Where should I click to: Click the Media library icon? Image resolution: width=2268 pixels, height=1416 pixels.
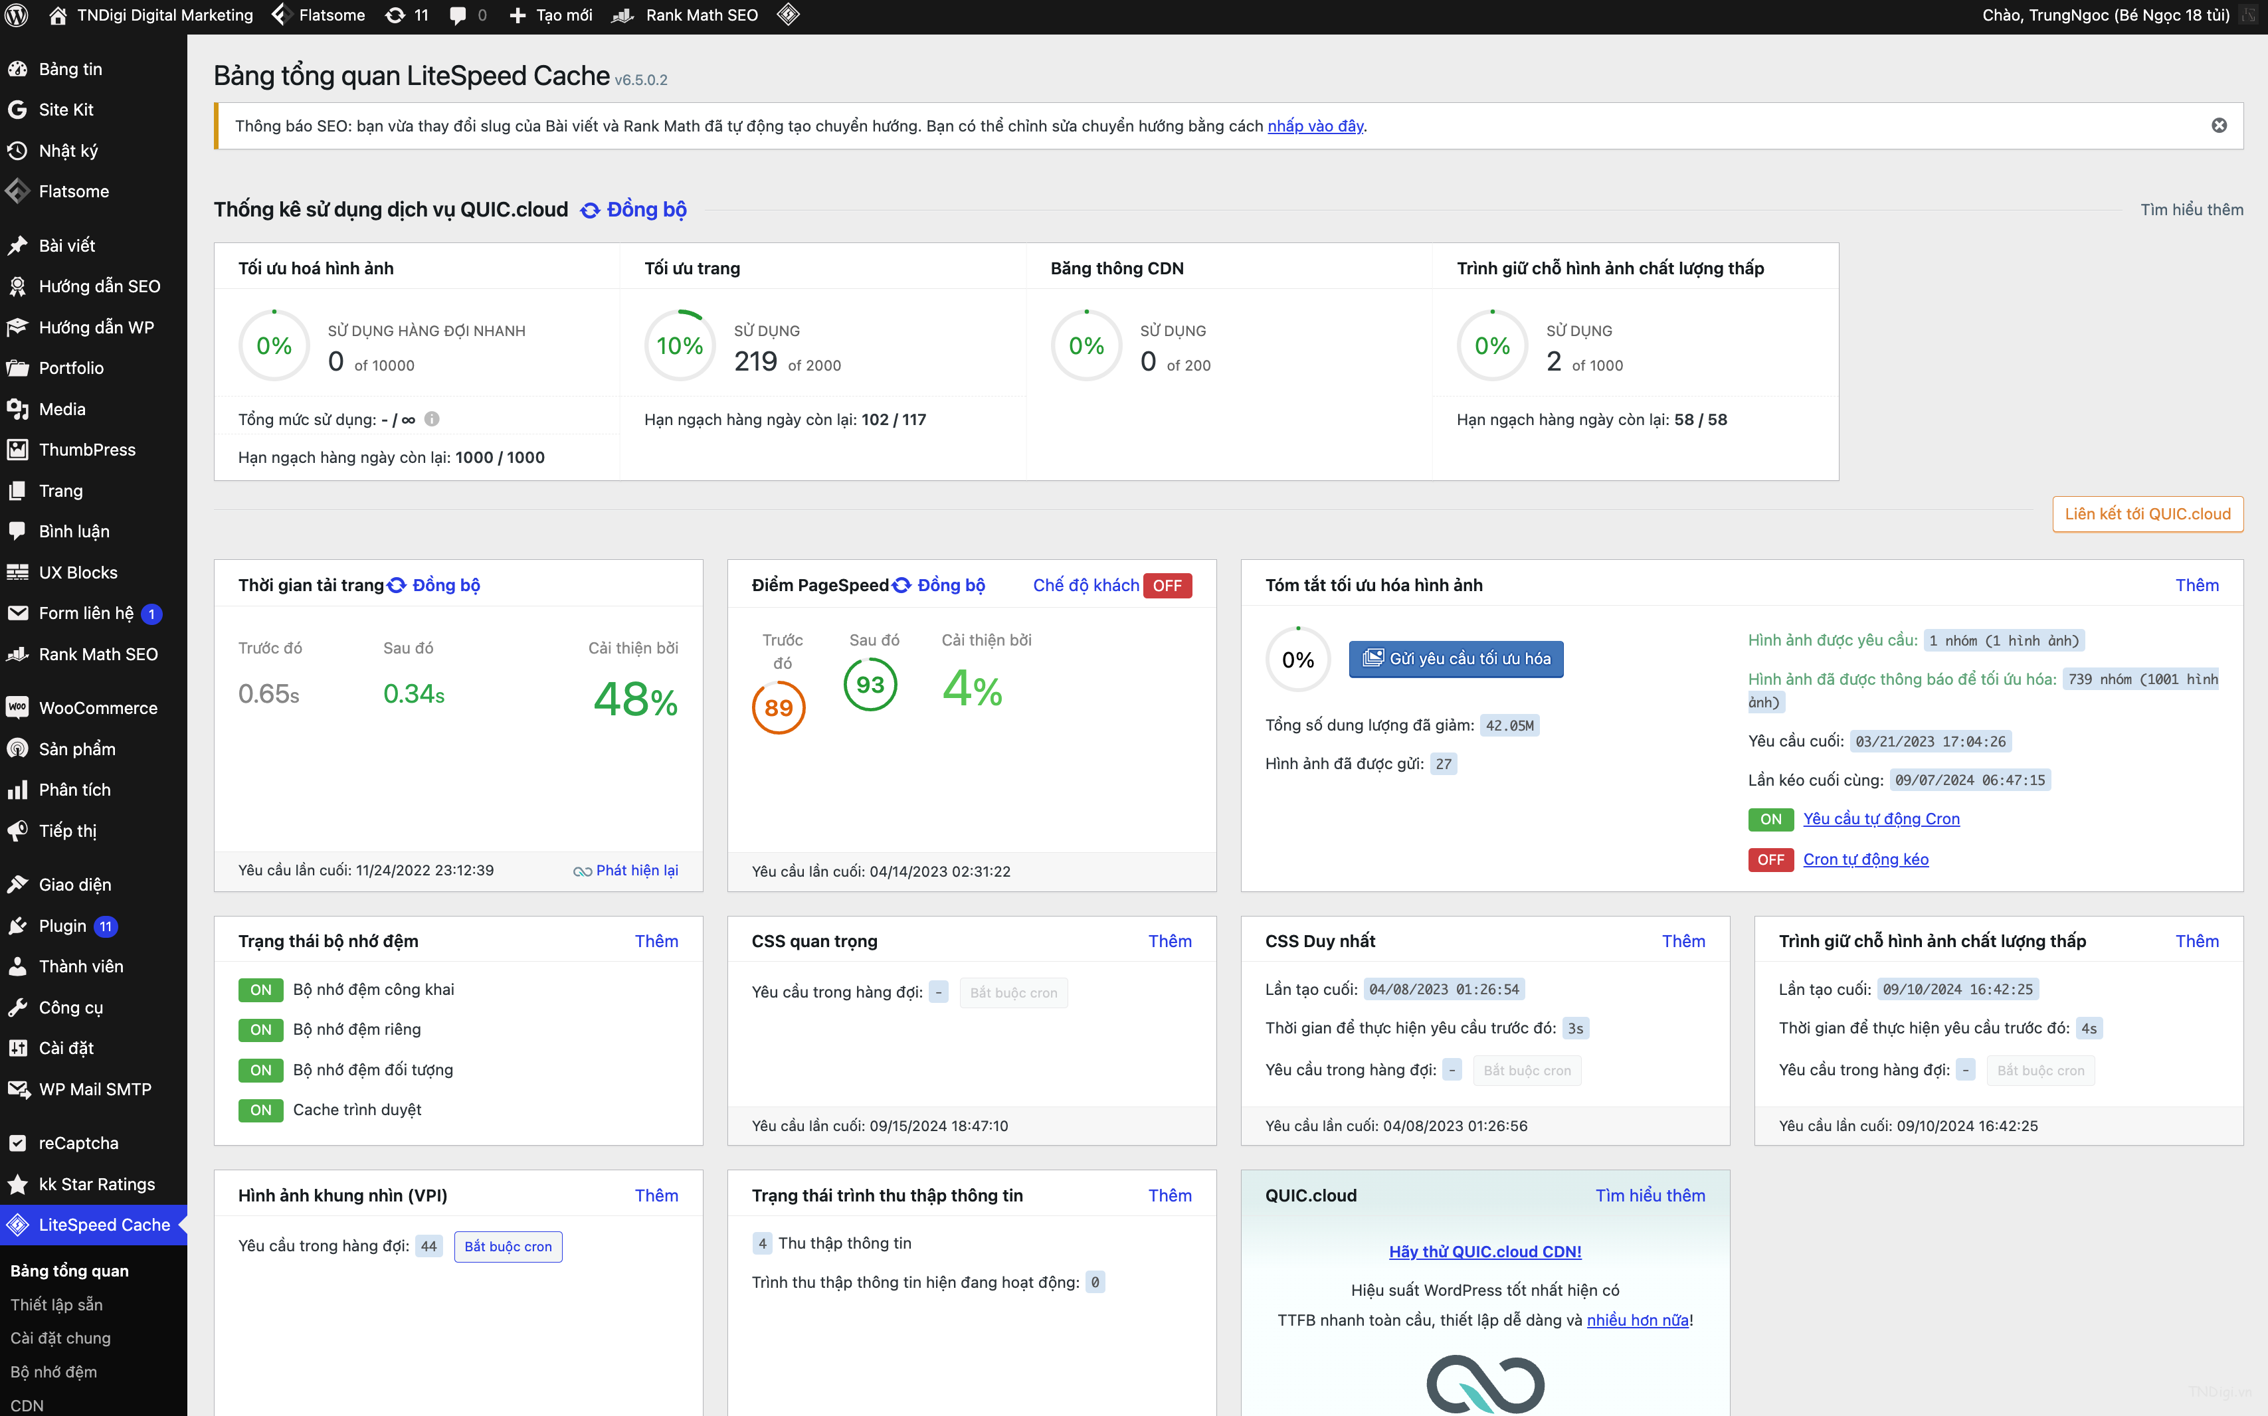pyautogui.click(x=17, y=409)
